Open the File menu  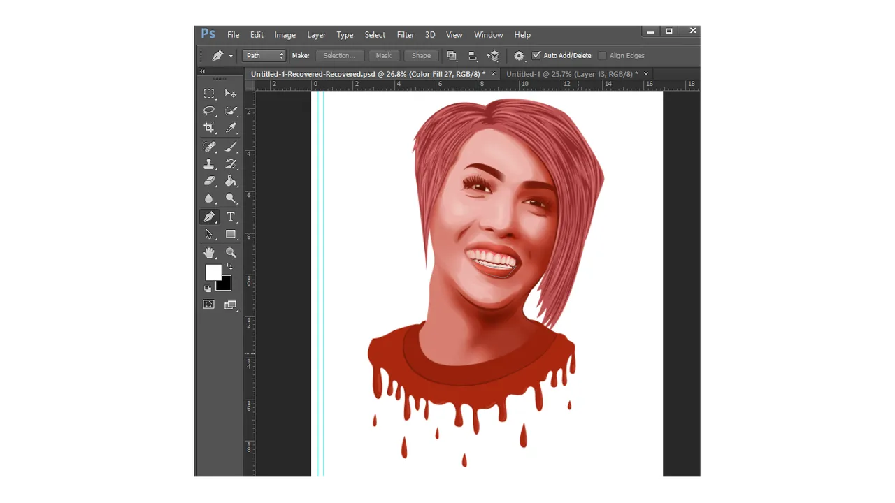[x=233, y=35]
